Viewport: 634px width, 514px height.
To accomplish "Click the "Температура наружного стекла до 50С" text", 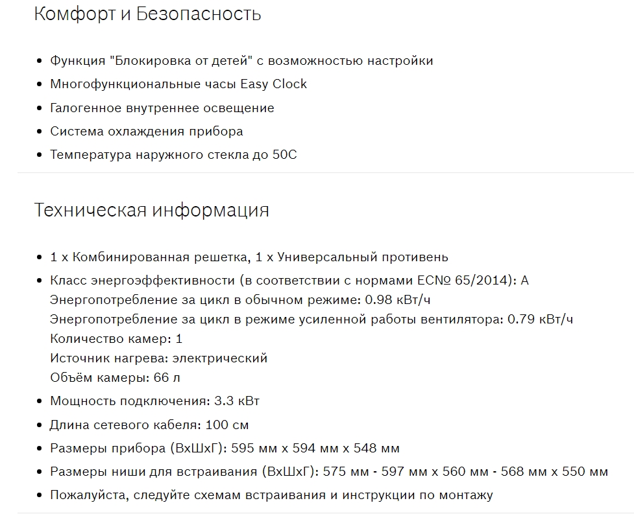I will [x=173, y=156].
